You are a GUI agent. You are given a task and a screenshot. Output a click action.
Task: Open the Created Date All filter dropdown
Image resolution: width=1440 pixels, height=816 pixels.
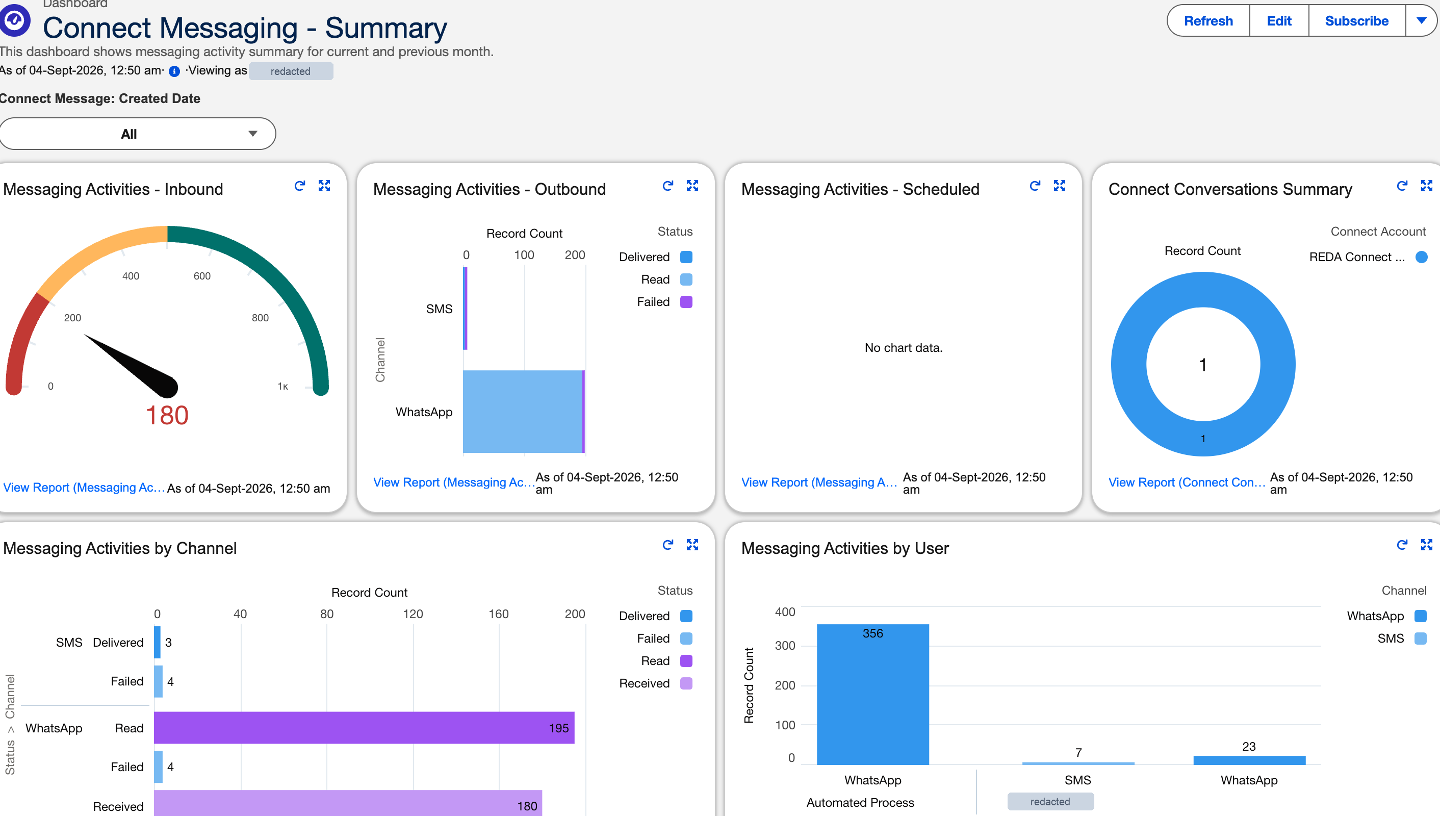(137, 134)
